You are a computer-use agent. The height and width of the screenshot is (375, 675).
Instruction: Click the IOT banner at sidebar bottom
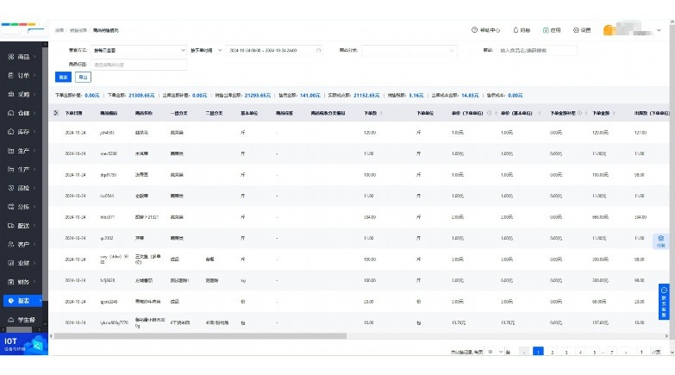[23, 345]
